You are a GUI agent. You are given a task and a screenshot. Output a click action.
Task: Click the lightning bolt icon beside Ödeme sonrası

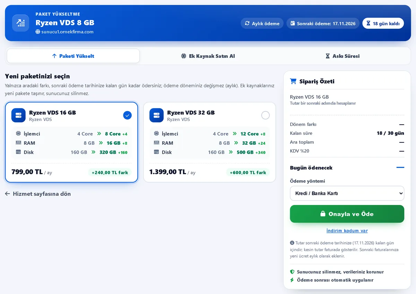(292, 280)
